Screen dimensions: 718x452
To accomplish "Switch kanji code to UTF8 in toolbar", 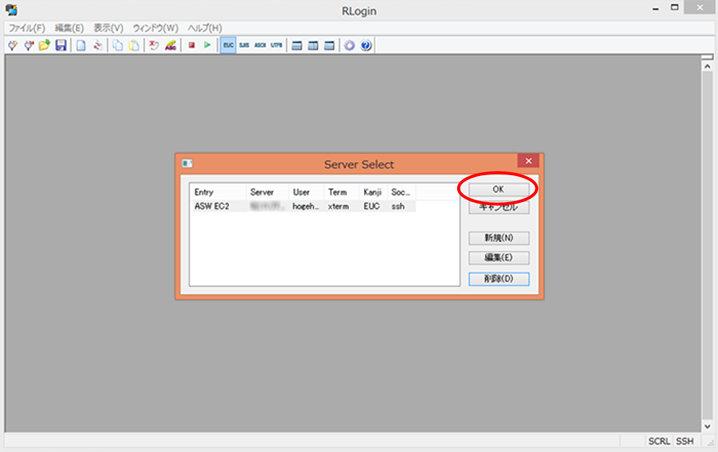I will pyautogui.click(x=276, y=45).
